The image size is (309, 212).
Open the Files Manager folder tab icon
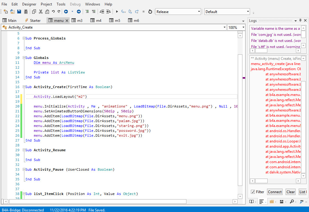click(272, 201)
